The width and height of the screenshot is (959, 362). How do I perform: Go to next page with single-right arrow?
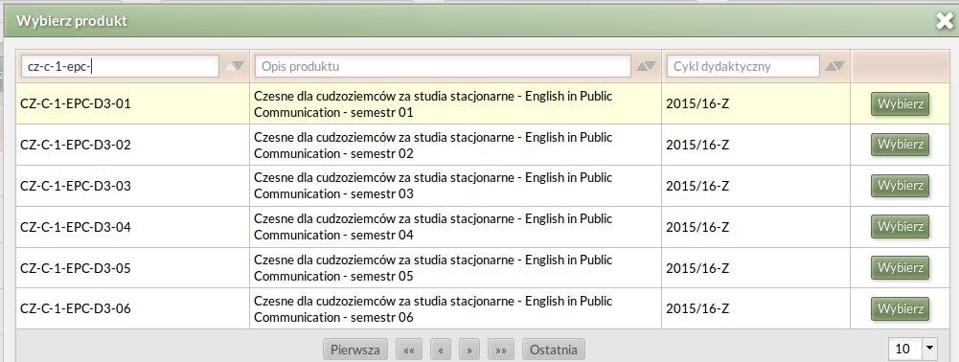(469, 350)
